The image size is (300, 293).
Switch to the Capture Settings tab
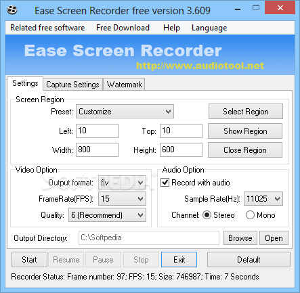coord(72,85)
